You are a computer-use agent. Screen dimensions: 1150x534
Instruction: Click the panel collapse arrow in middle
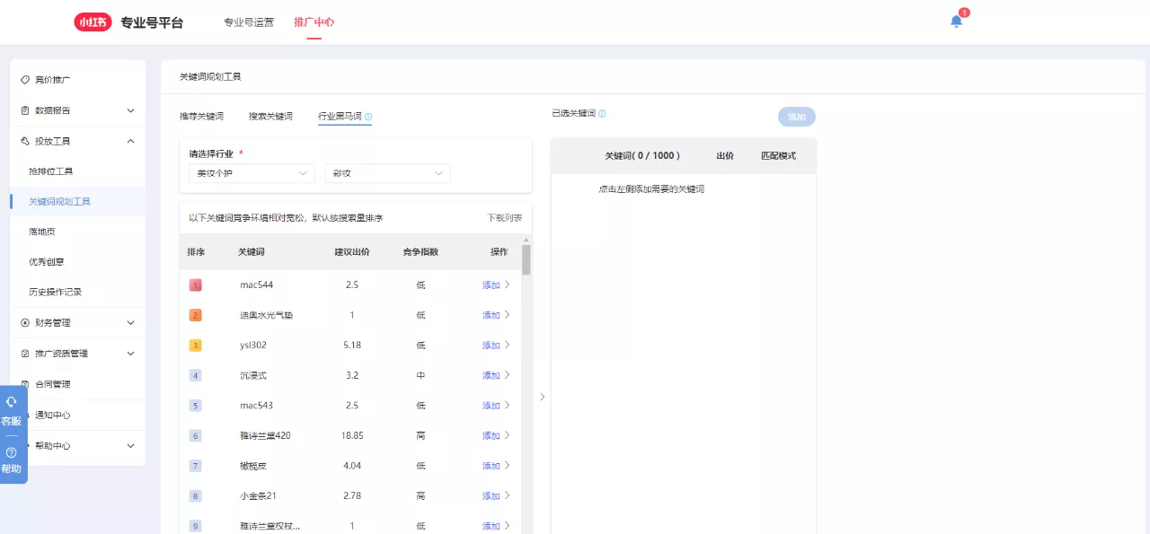(542, 397)
